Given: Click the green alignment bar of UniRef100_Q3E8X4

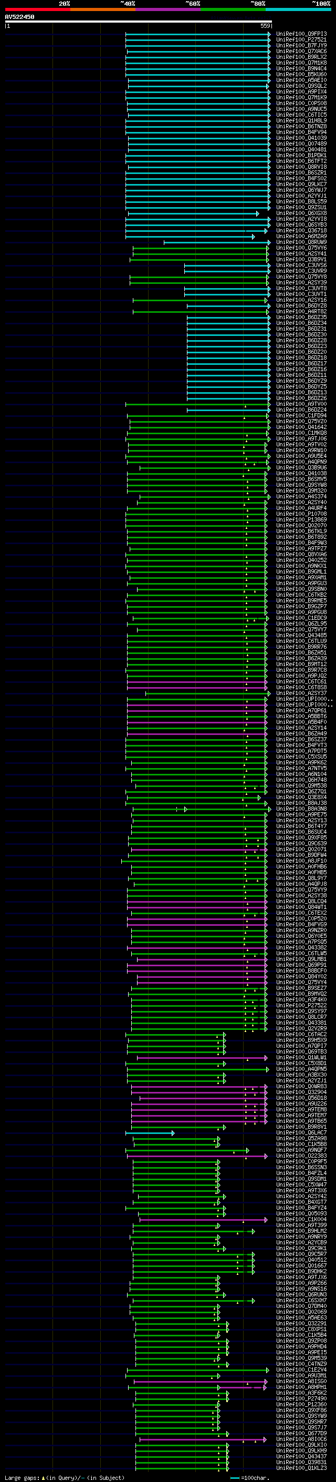Looking at the screenshot, I should coord(194,798).
